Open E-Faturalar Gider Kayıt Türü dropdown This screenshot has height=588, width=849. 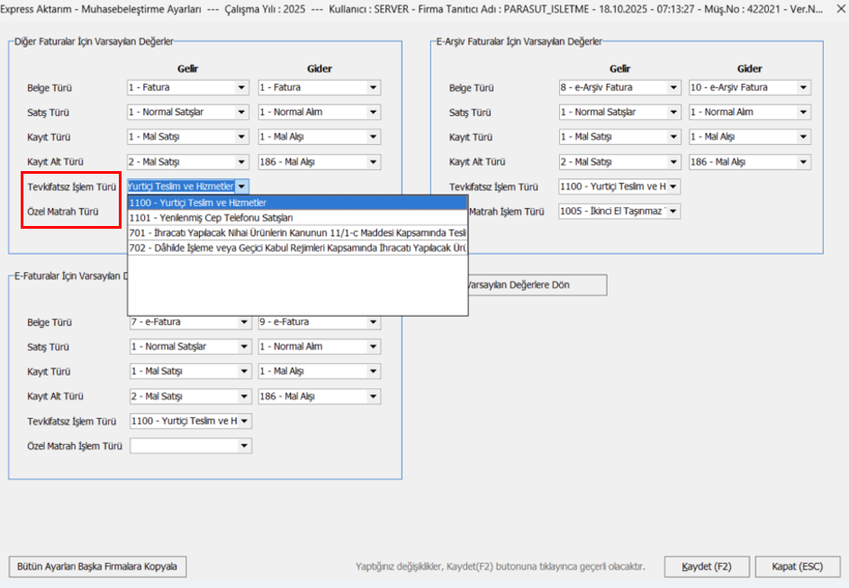(320, 371)
